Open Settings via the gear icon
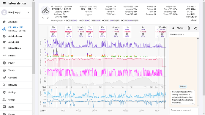The height and width of the screenshot is (115, 205). tap(4, 92)
